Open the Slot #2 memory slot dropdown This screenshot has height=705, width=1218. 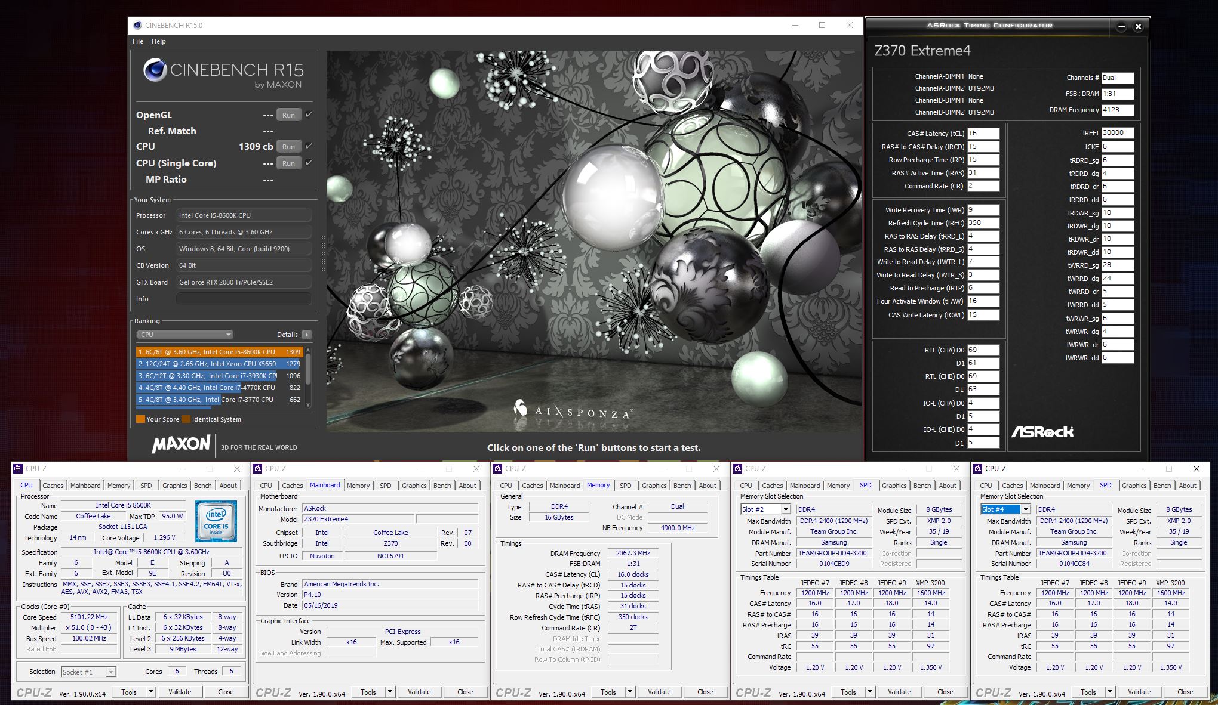click(765, 509)
